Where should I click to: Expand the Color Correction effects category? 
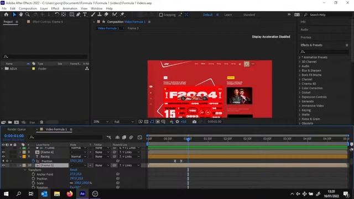point(300,88)
